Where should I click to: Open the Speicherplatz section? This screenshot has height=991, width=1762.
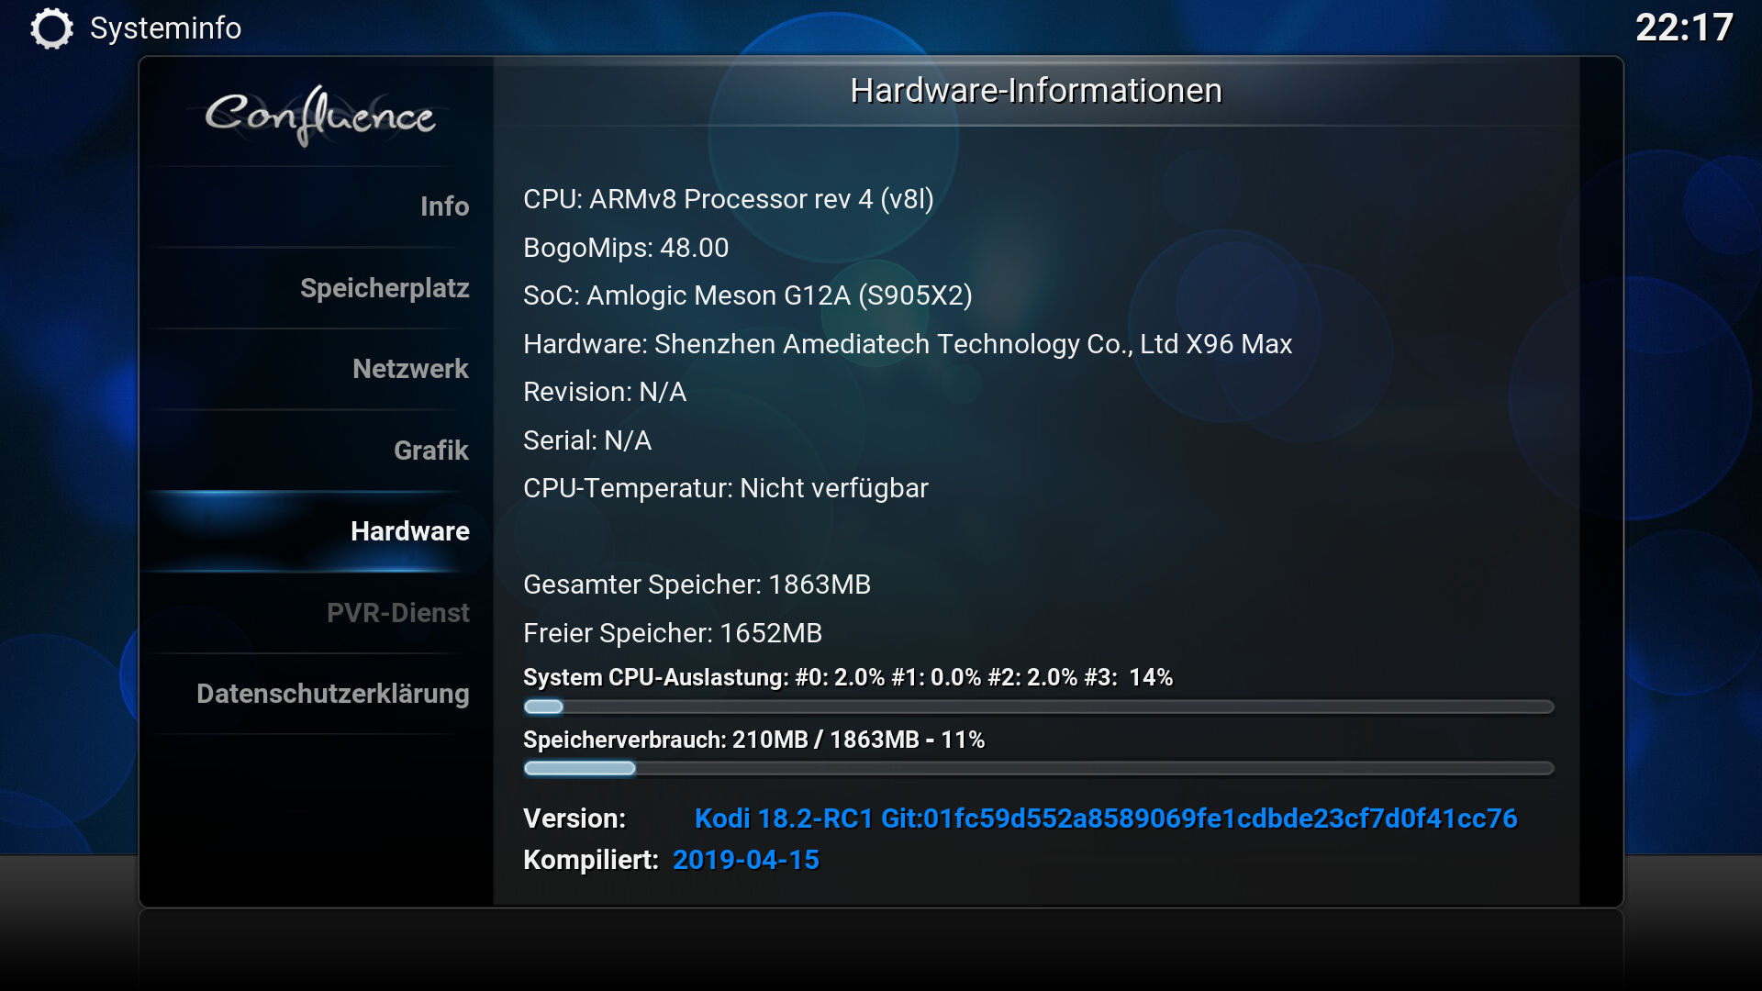[317, 288]
